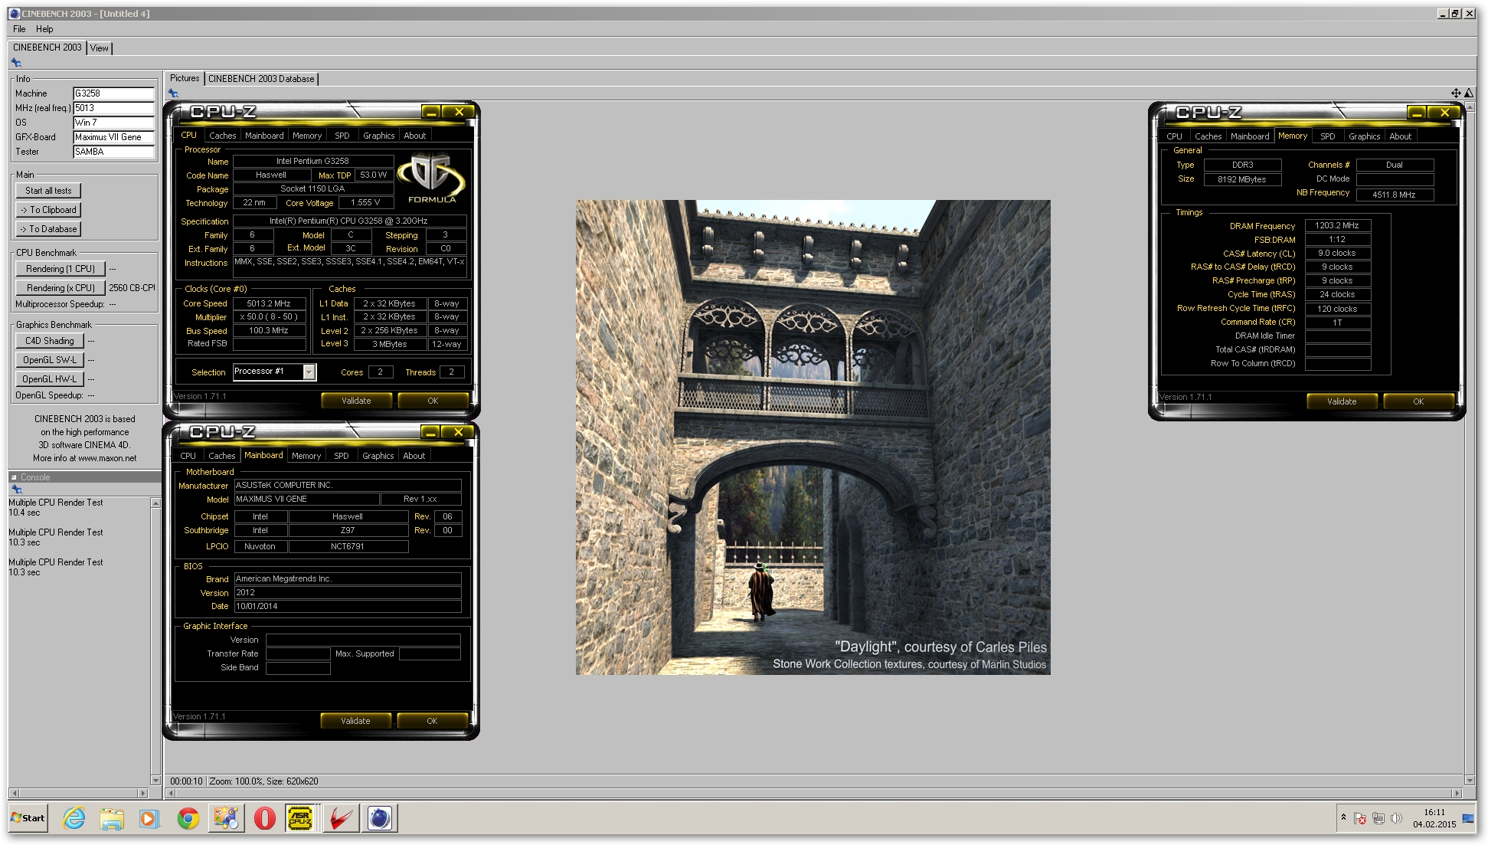Image resolution: width=1488 pixels, height=845 pixels.
Task: Click Validate in Memory CPU-Z window
Action: [x=1342, y=401]
